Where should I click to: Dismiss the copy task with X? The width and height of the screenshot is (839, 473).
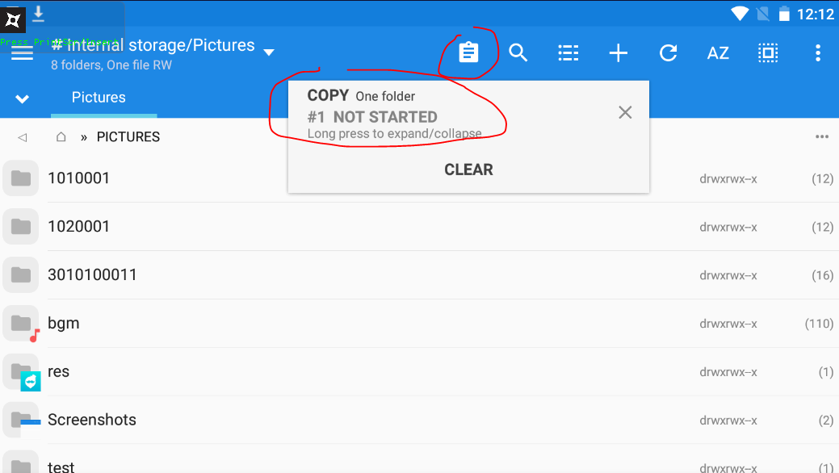[x=625, y=113]
